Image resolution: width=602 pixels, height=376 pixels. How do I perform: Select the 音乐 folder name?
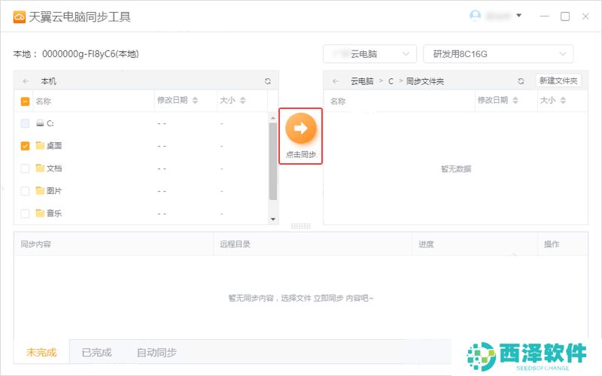[x=54, y=213]
